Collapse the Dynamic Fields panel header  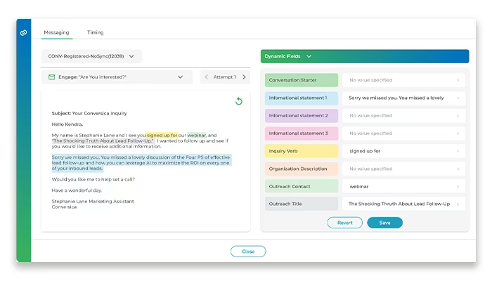tap(365, 56)
